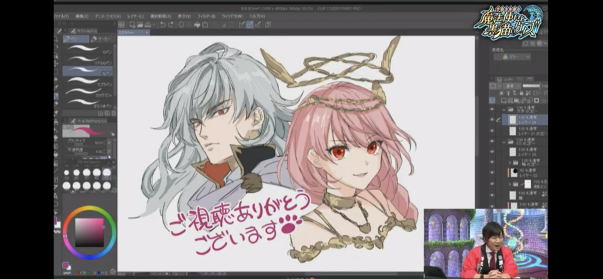Open the アニメーション(A) menu
This screenshot has width=603, height=279.
(x=108, y=16)
